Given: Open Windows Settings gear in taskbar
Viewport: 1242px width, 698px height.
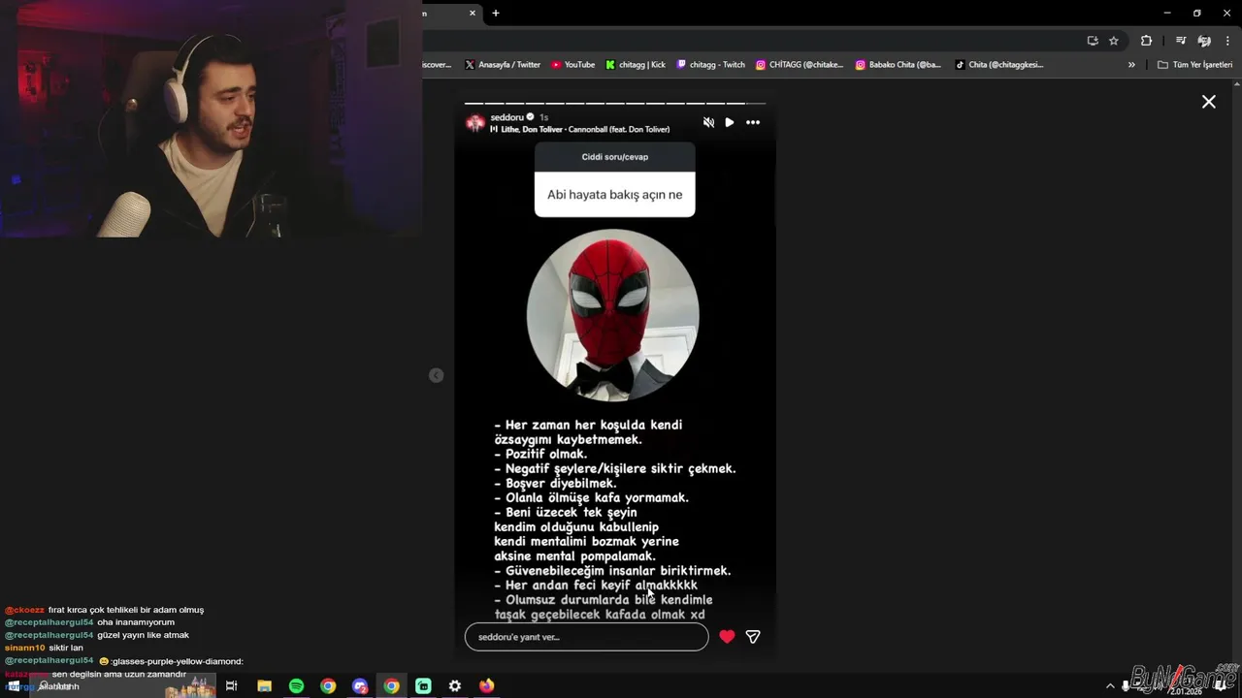Looking at the screenshot, I should pos(454,686).
